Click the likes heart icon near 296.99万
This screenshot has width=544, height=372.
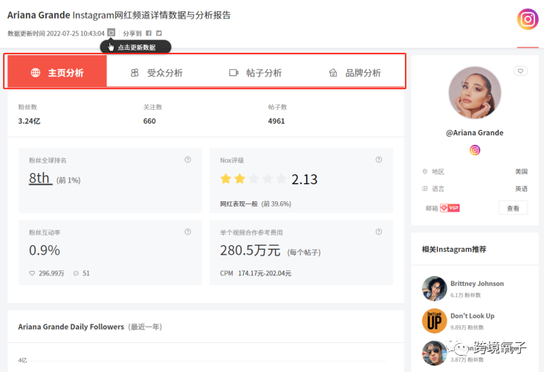(x=32, y=273)
